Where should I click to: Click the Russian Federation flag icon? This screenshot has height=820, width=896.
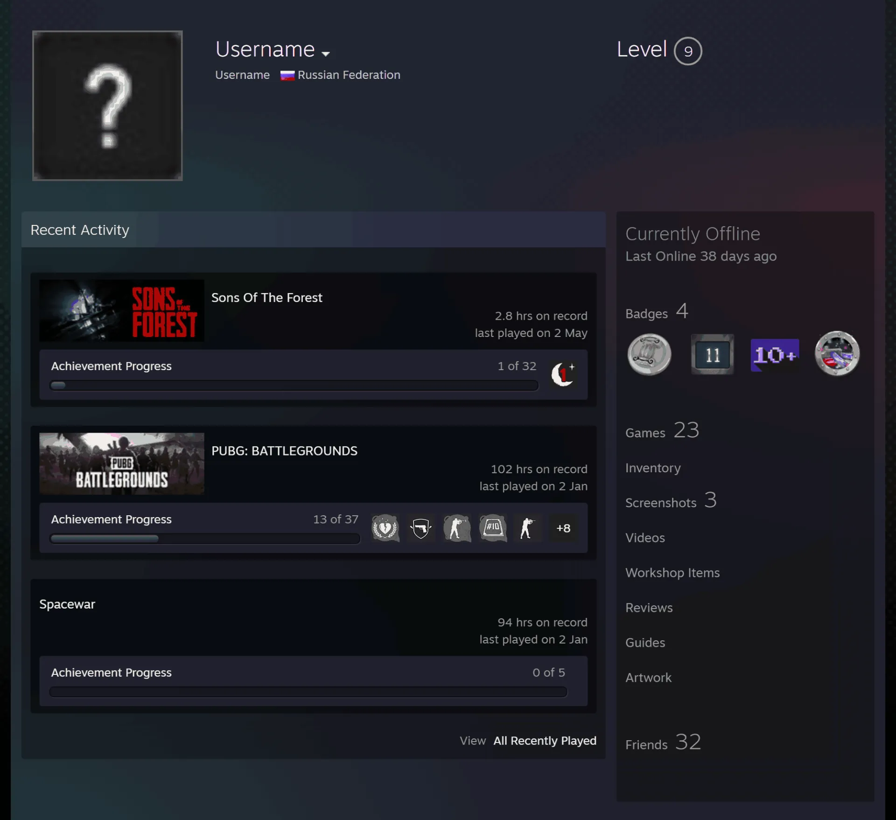[x=287, y=75]
